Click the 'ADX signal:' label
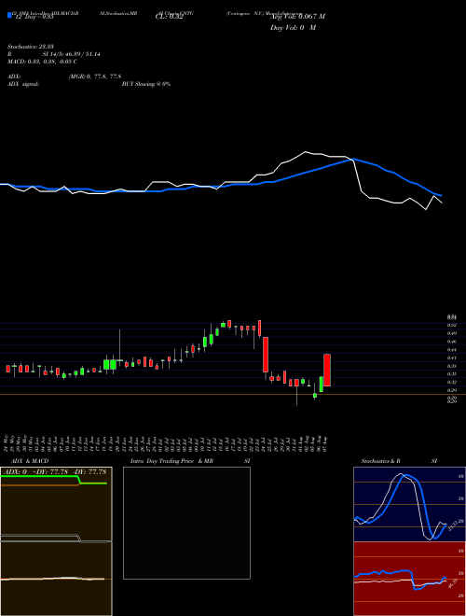Image resolution: width=466 pixels, height=616 pixels. [x=23, y=84]
